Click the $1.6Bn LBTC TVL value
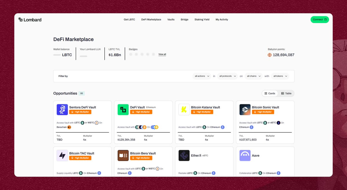This screenshot has width=347, height=190. tap(115, 55)
